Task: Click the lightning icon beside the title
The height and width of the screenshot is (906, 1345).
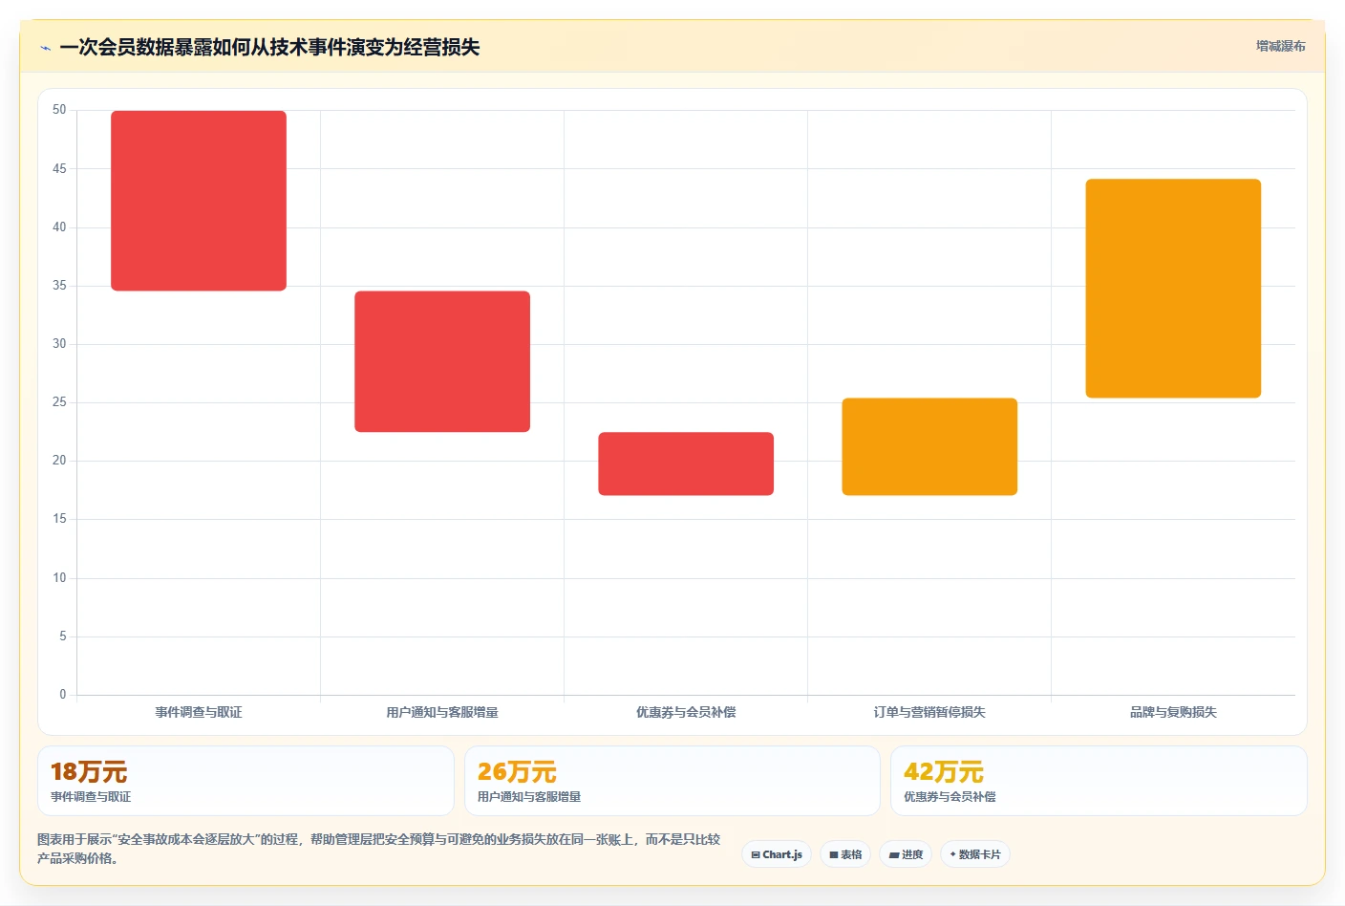Action: [45, 48]
